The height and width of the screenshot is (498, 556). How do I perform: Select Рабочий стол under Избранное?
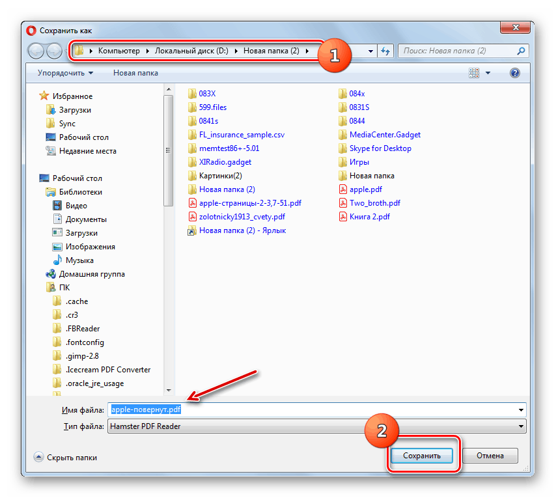click(x=84, y=137)
